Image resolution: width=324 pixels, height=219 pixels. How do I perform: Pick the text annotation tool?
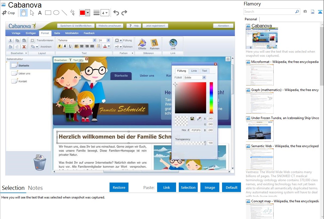(40, 13)
